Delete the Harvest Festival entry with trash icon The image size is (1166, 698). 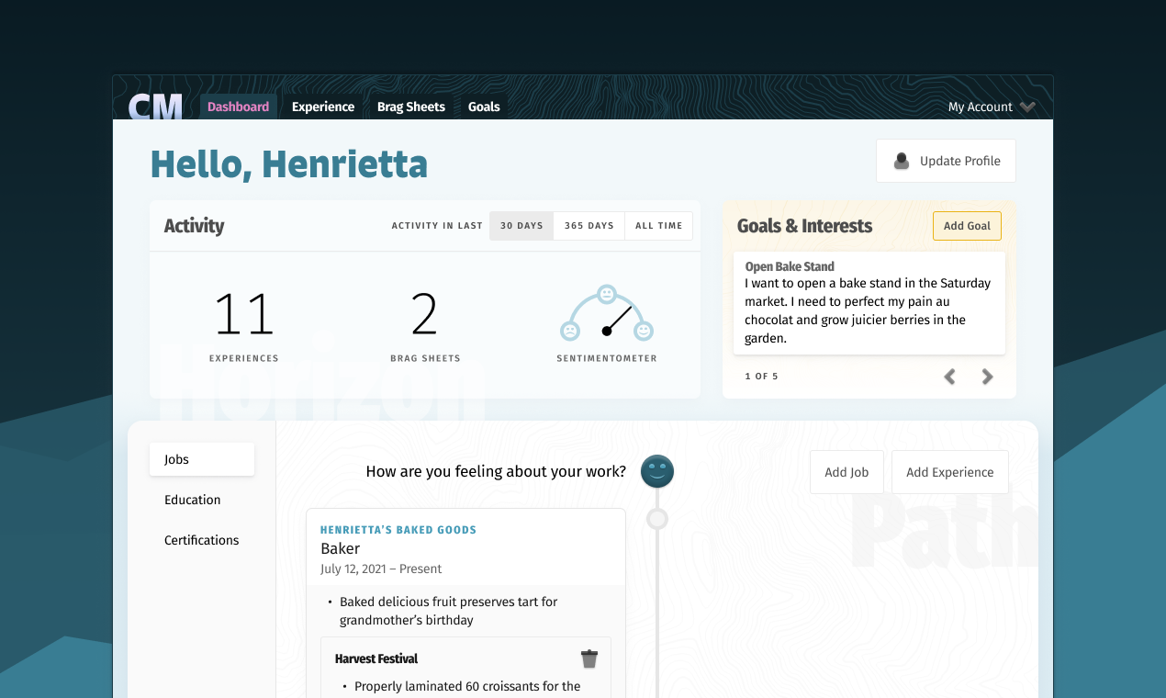pyautogui.click(x=589, y=659)
